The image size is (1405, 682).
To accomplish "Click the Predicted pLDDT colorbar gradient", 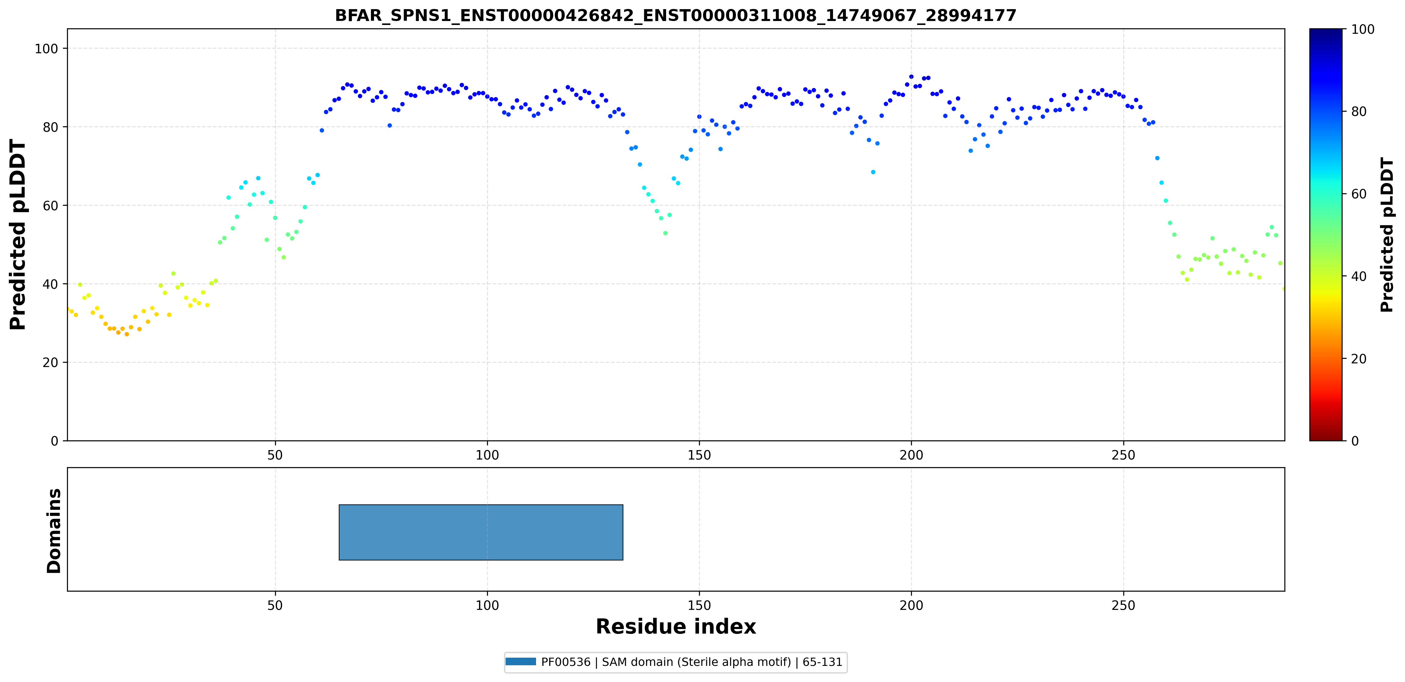I will pyautogui.click(x=1326, y=234).
